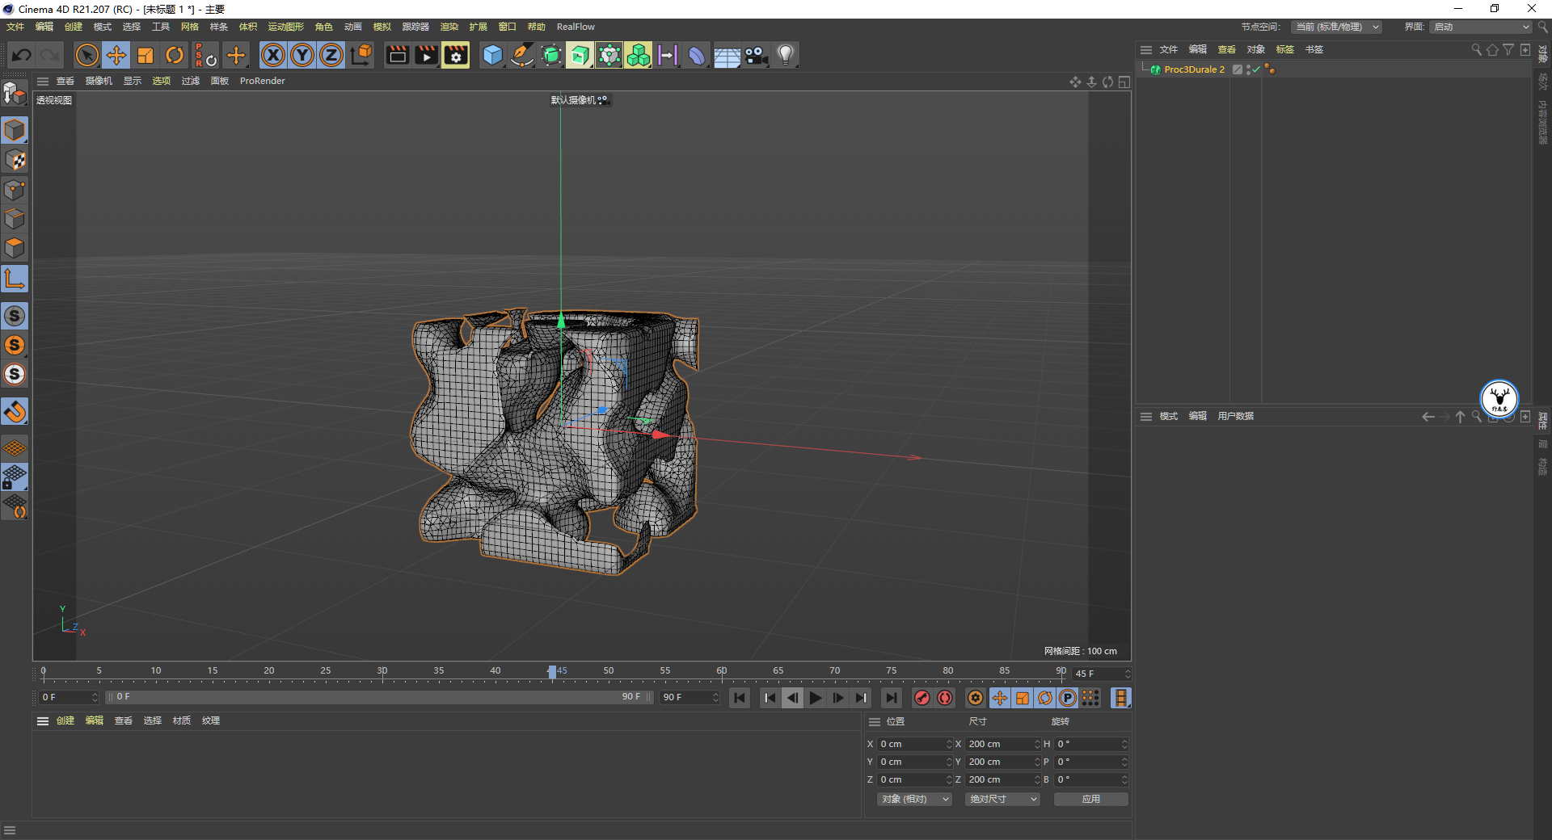Toggle the coordinate system icon

(x=361, y=55)
